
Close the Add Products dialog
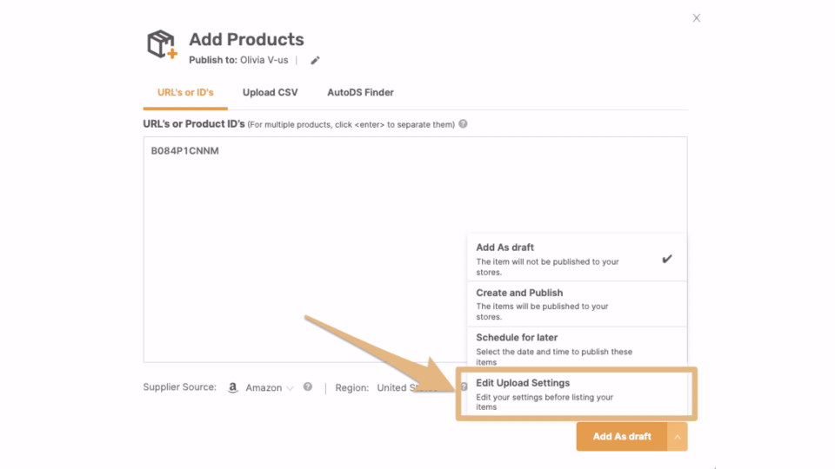[696, 18]
